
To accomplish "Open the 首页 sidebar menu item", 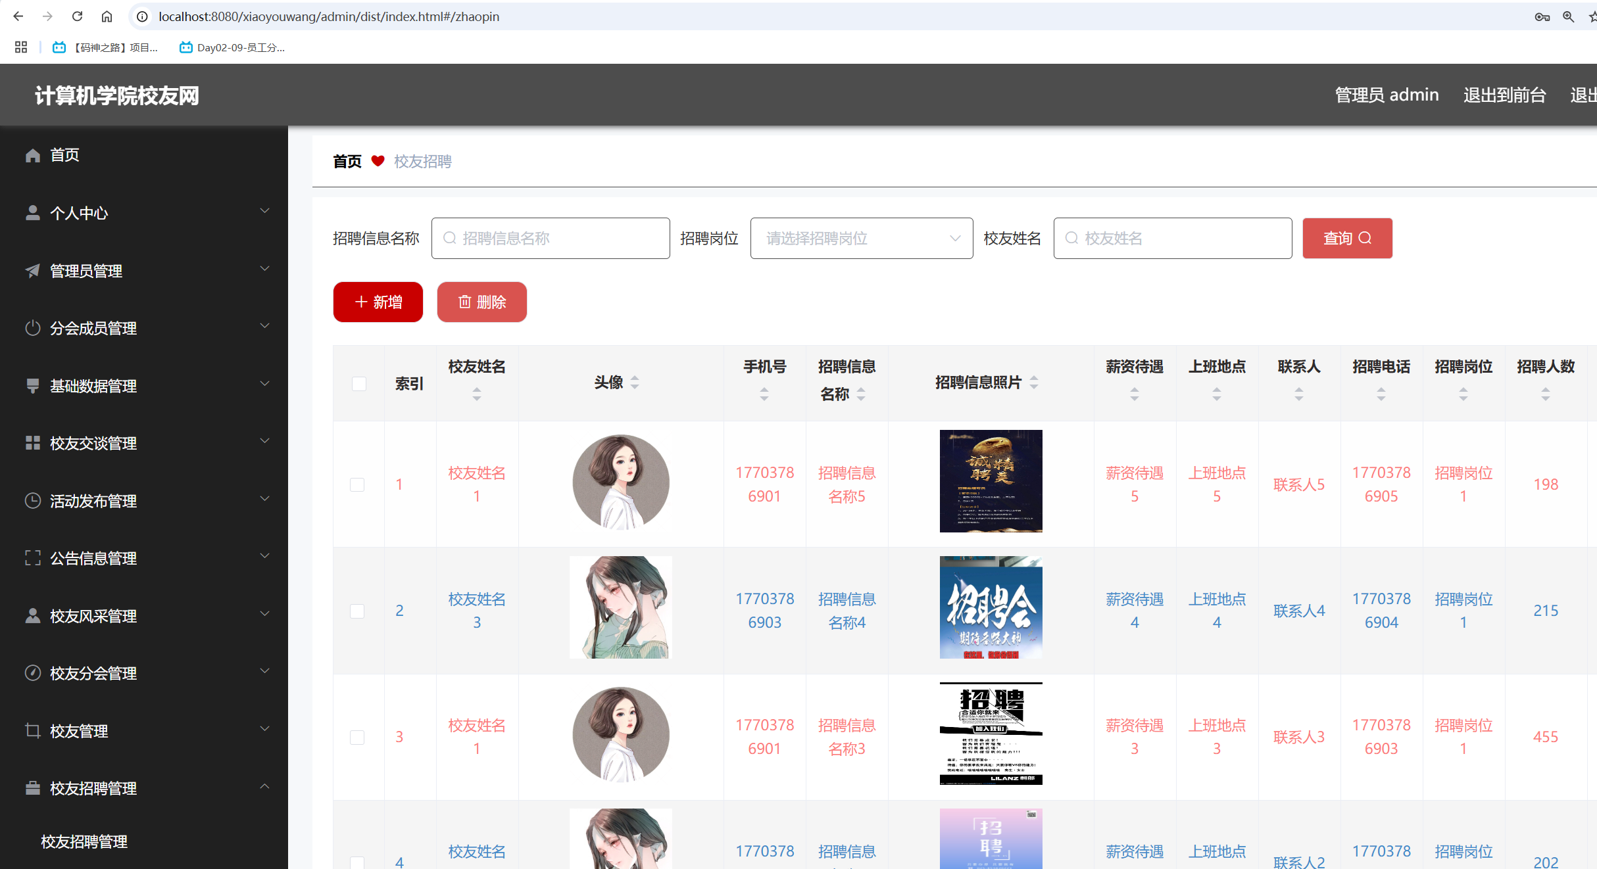I will pos(144,155).
